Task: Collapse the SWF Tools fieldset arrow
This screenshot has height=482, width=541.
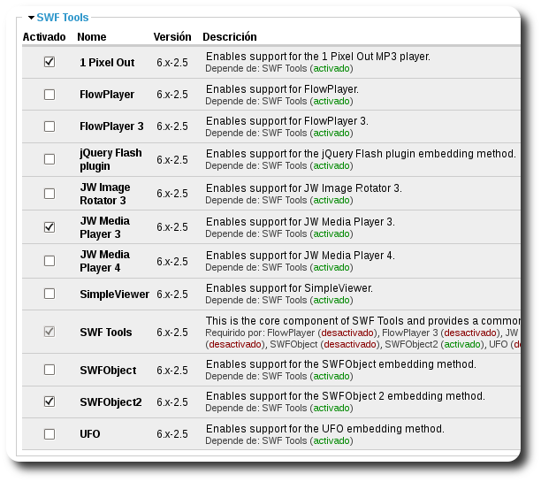Action: tap(31, 17)
